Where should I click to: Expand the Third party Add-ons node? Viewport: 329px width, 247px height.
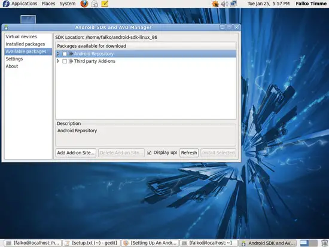click(58, 61)
